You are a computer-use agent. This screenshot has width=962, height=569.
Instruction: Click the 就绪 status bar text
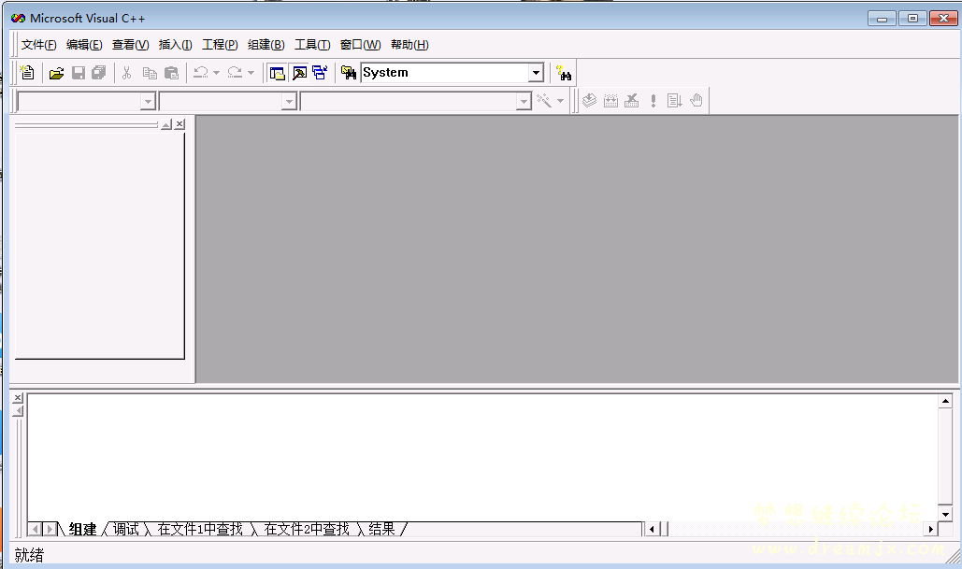[x=30, y=556]
